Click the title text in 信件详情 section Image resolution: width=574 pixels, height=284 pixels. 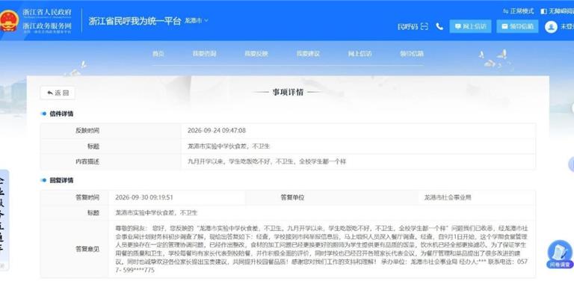(x=229, y=146)
